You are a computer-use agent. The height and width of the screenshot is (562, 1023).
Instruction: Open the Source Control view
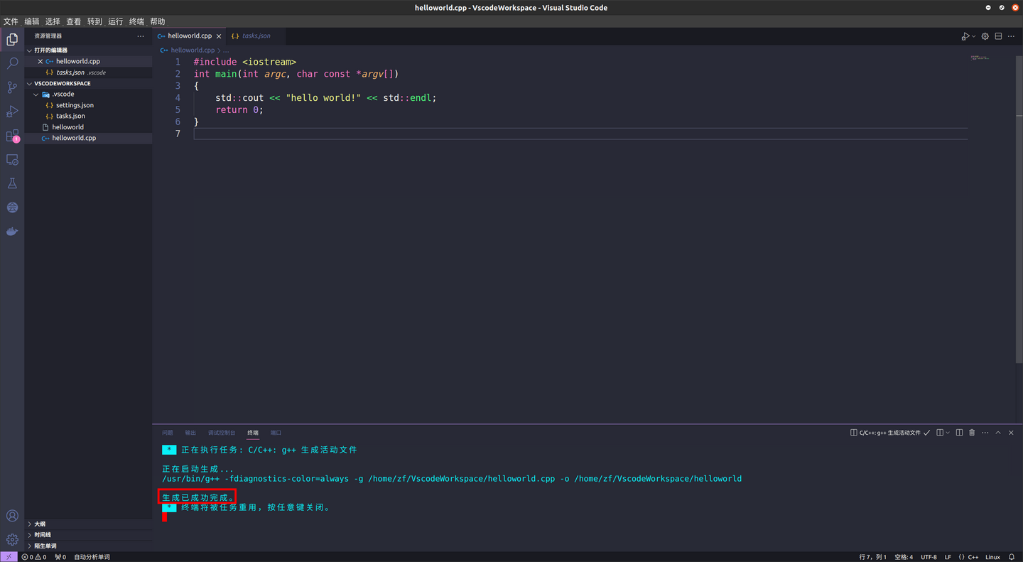click(x=11, y=87)
